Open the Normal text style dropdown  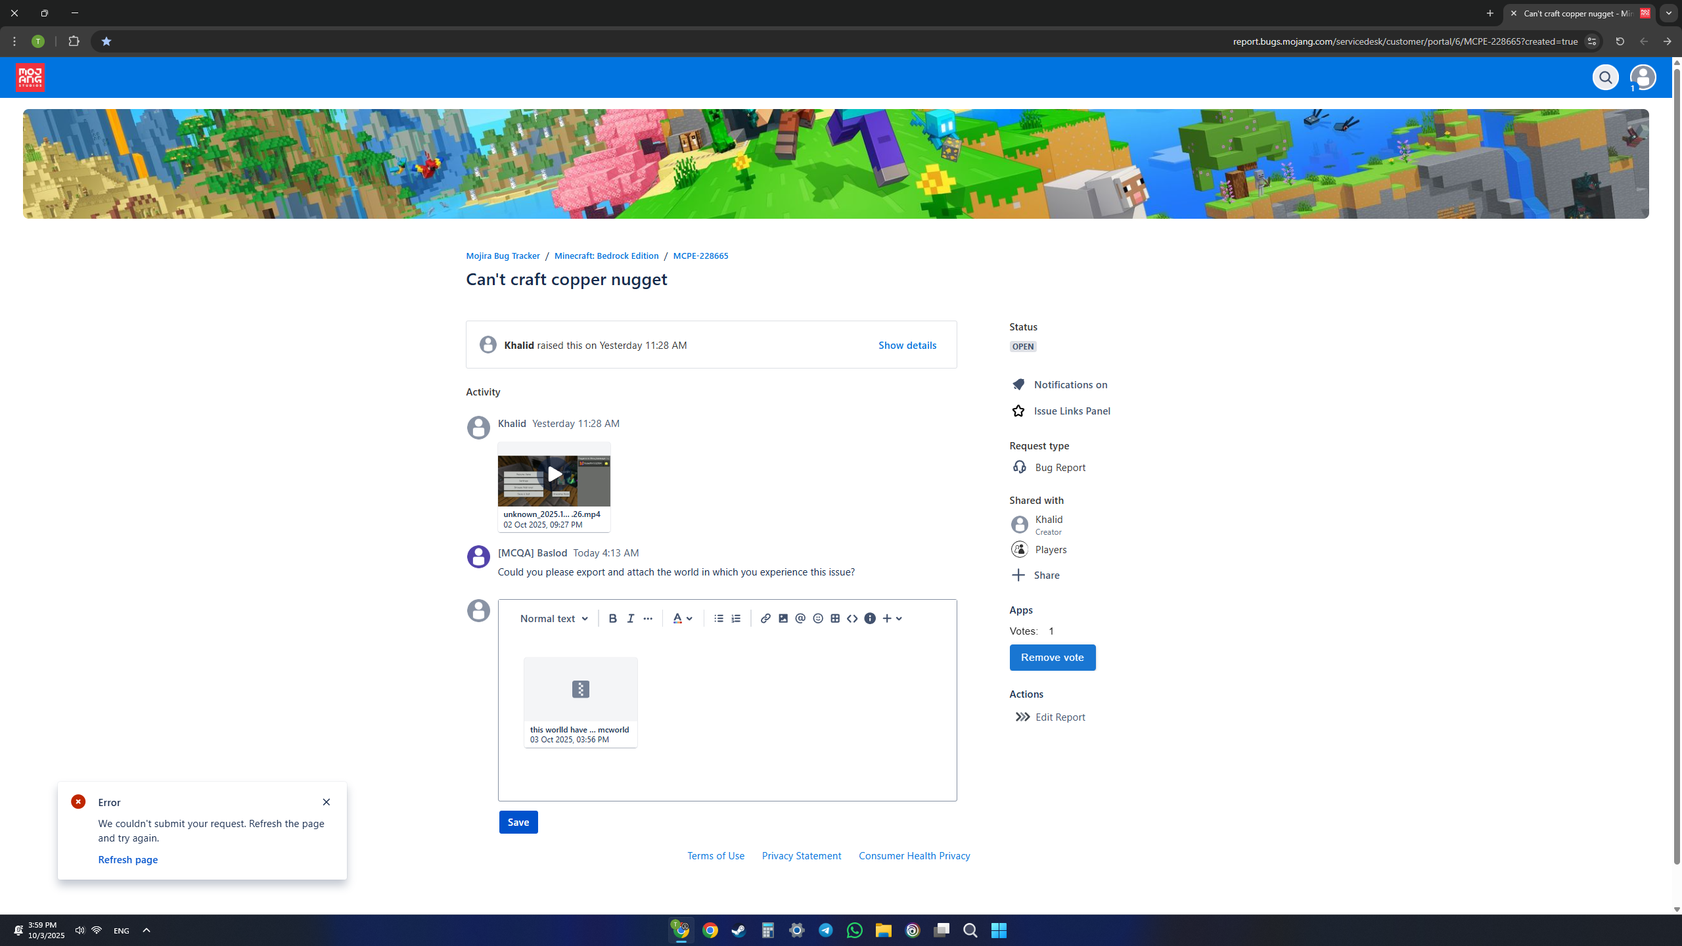coord(554,618)
